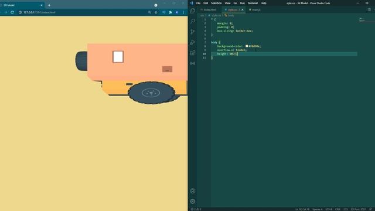The width and height of the screenshot is (375, 211).
Task: Open the Manage gear icon in VS Code
Action: pyautogui.click(x=193, y=202)
